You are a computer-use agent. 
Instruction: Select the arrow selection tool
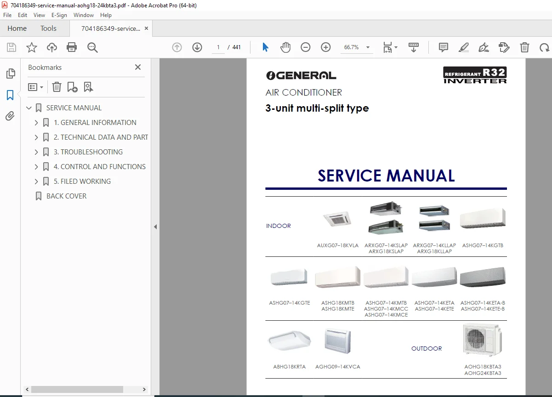coord(265,47)
